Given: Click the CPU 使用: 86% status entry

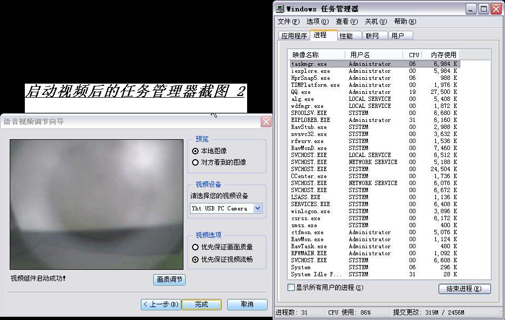Looking at the screenshot, I should click(x=350, y=312).
